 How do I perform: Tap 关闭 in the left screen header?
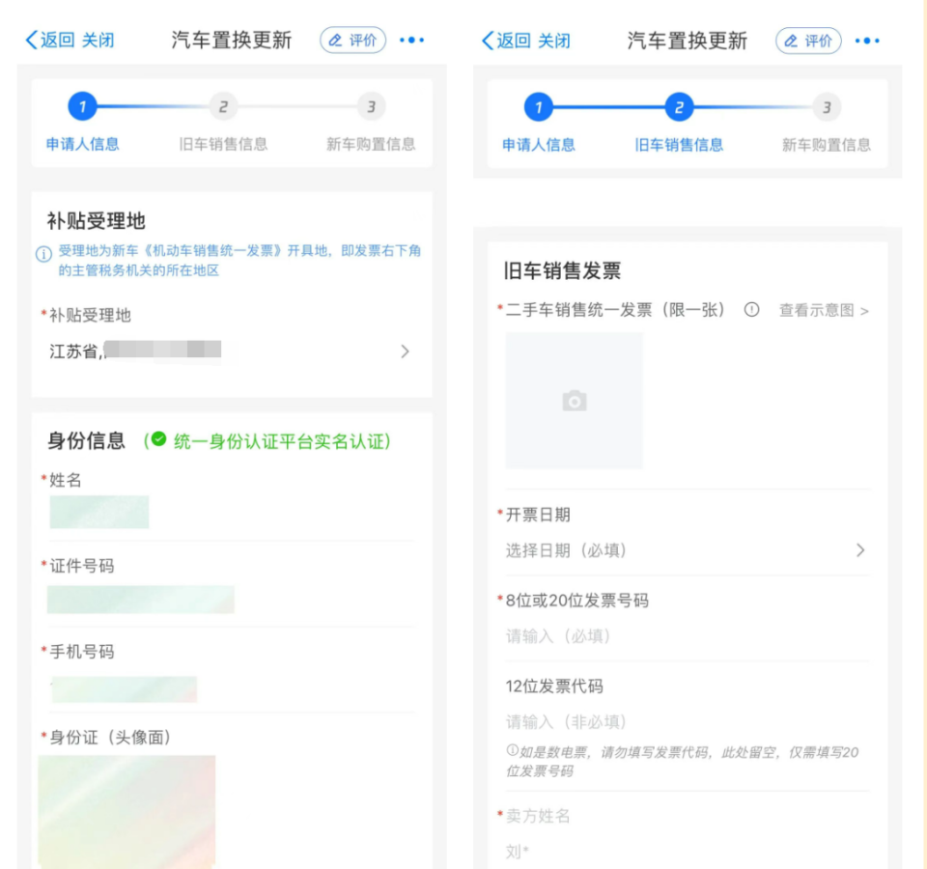[98, 41]
